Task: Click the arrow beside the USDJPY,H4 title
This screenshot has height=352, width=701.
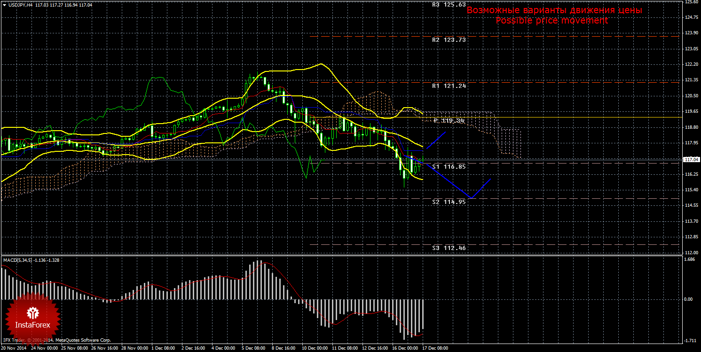Action: coord(4,5)
